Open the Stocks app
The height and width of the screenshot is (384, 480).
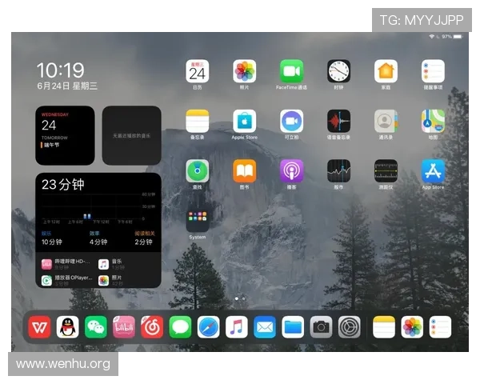[338, 170]
